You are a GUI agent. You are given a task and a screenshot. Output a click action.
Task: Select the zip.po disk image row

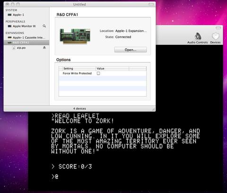click(26, 48)
